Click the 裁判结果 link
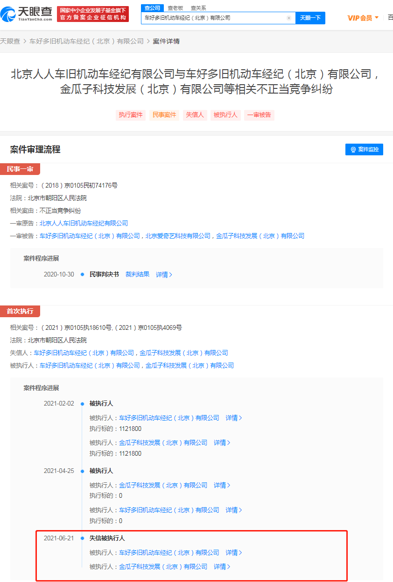The image size is (393, 582). coord(137,274)
